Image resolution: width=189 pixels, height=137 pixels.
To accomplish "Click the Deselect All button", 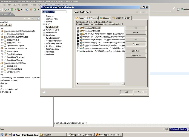I will pos(136,56).
